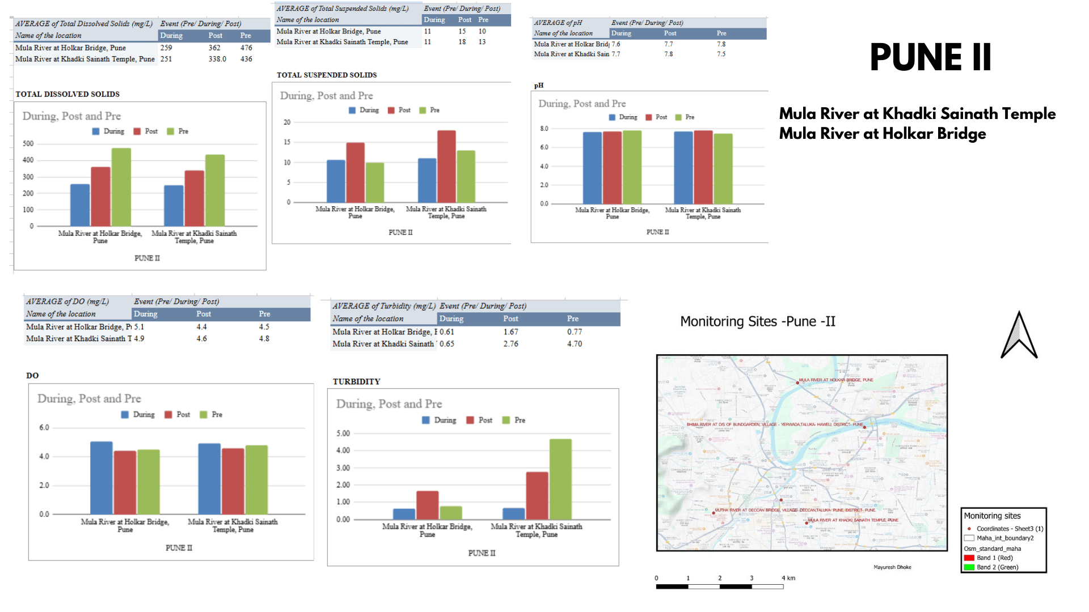Click the green Pre swatch in the pH chart legend
The height and width of the screenshot is (612, 1089).
(x=678, y=117)
